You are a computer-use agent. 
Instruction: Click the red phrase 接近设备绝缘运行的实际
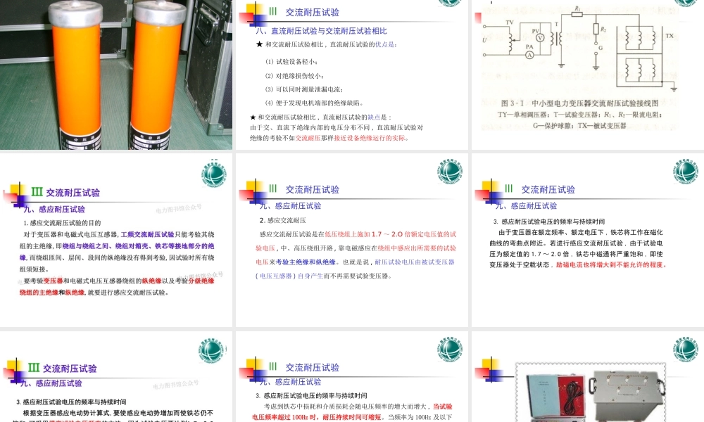click(369, 136)
